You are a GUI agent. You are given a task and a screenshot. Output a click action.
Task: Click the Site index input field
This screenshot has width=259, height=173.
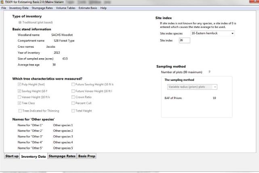[184, 40]
